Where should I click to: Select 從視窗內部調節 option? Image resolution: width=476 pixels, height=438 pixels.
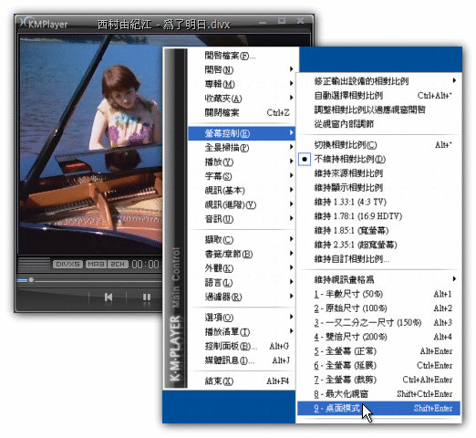[x=378, y=124]
